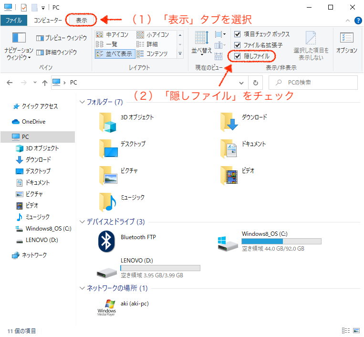Go up one level with the up arrow
364x337 pixels.
tap(45, 83)
